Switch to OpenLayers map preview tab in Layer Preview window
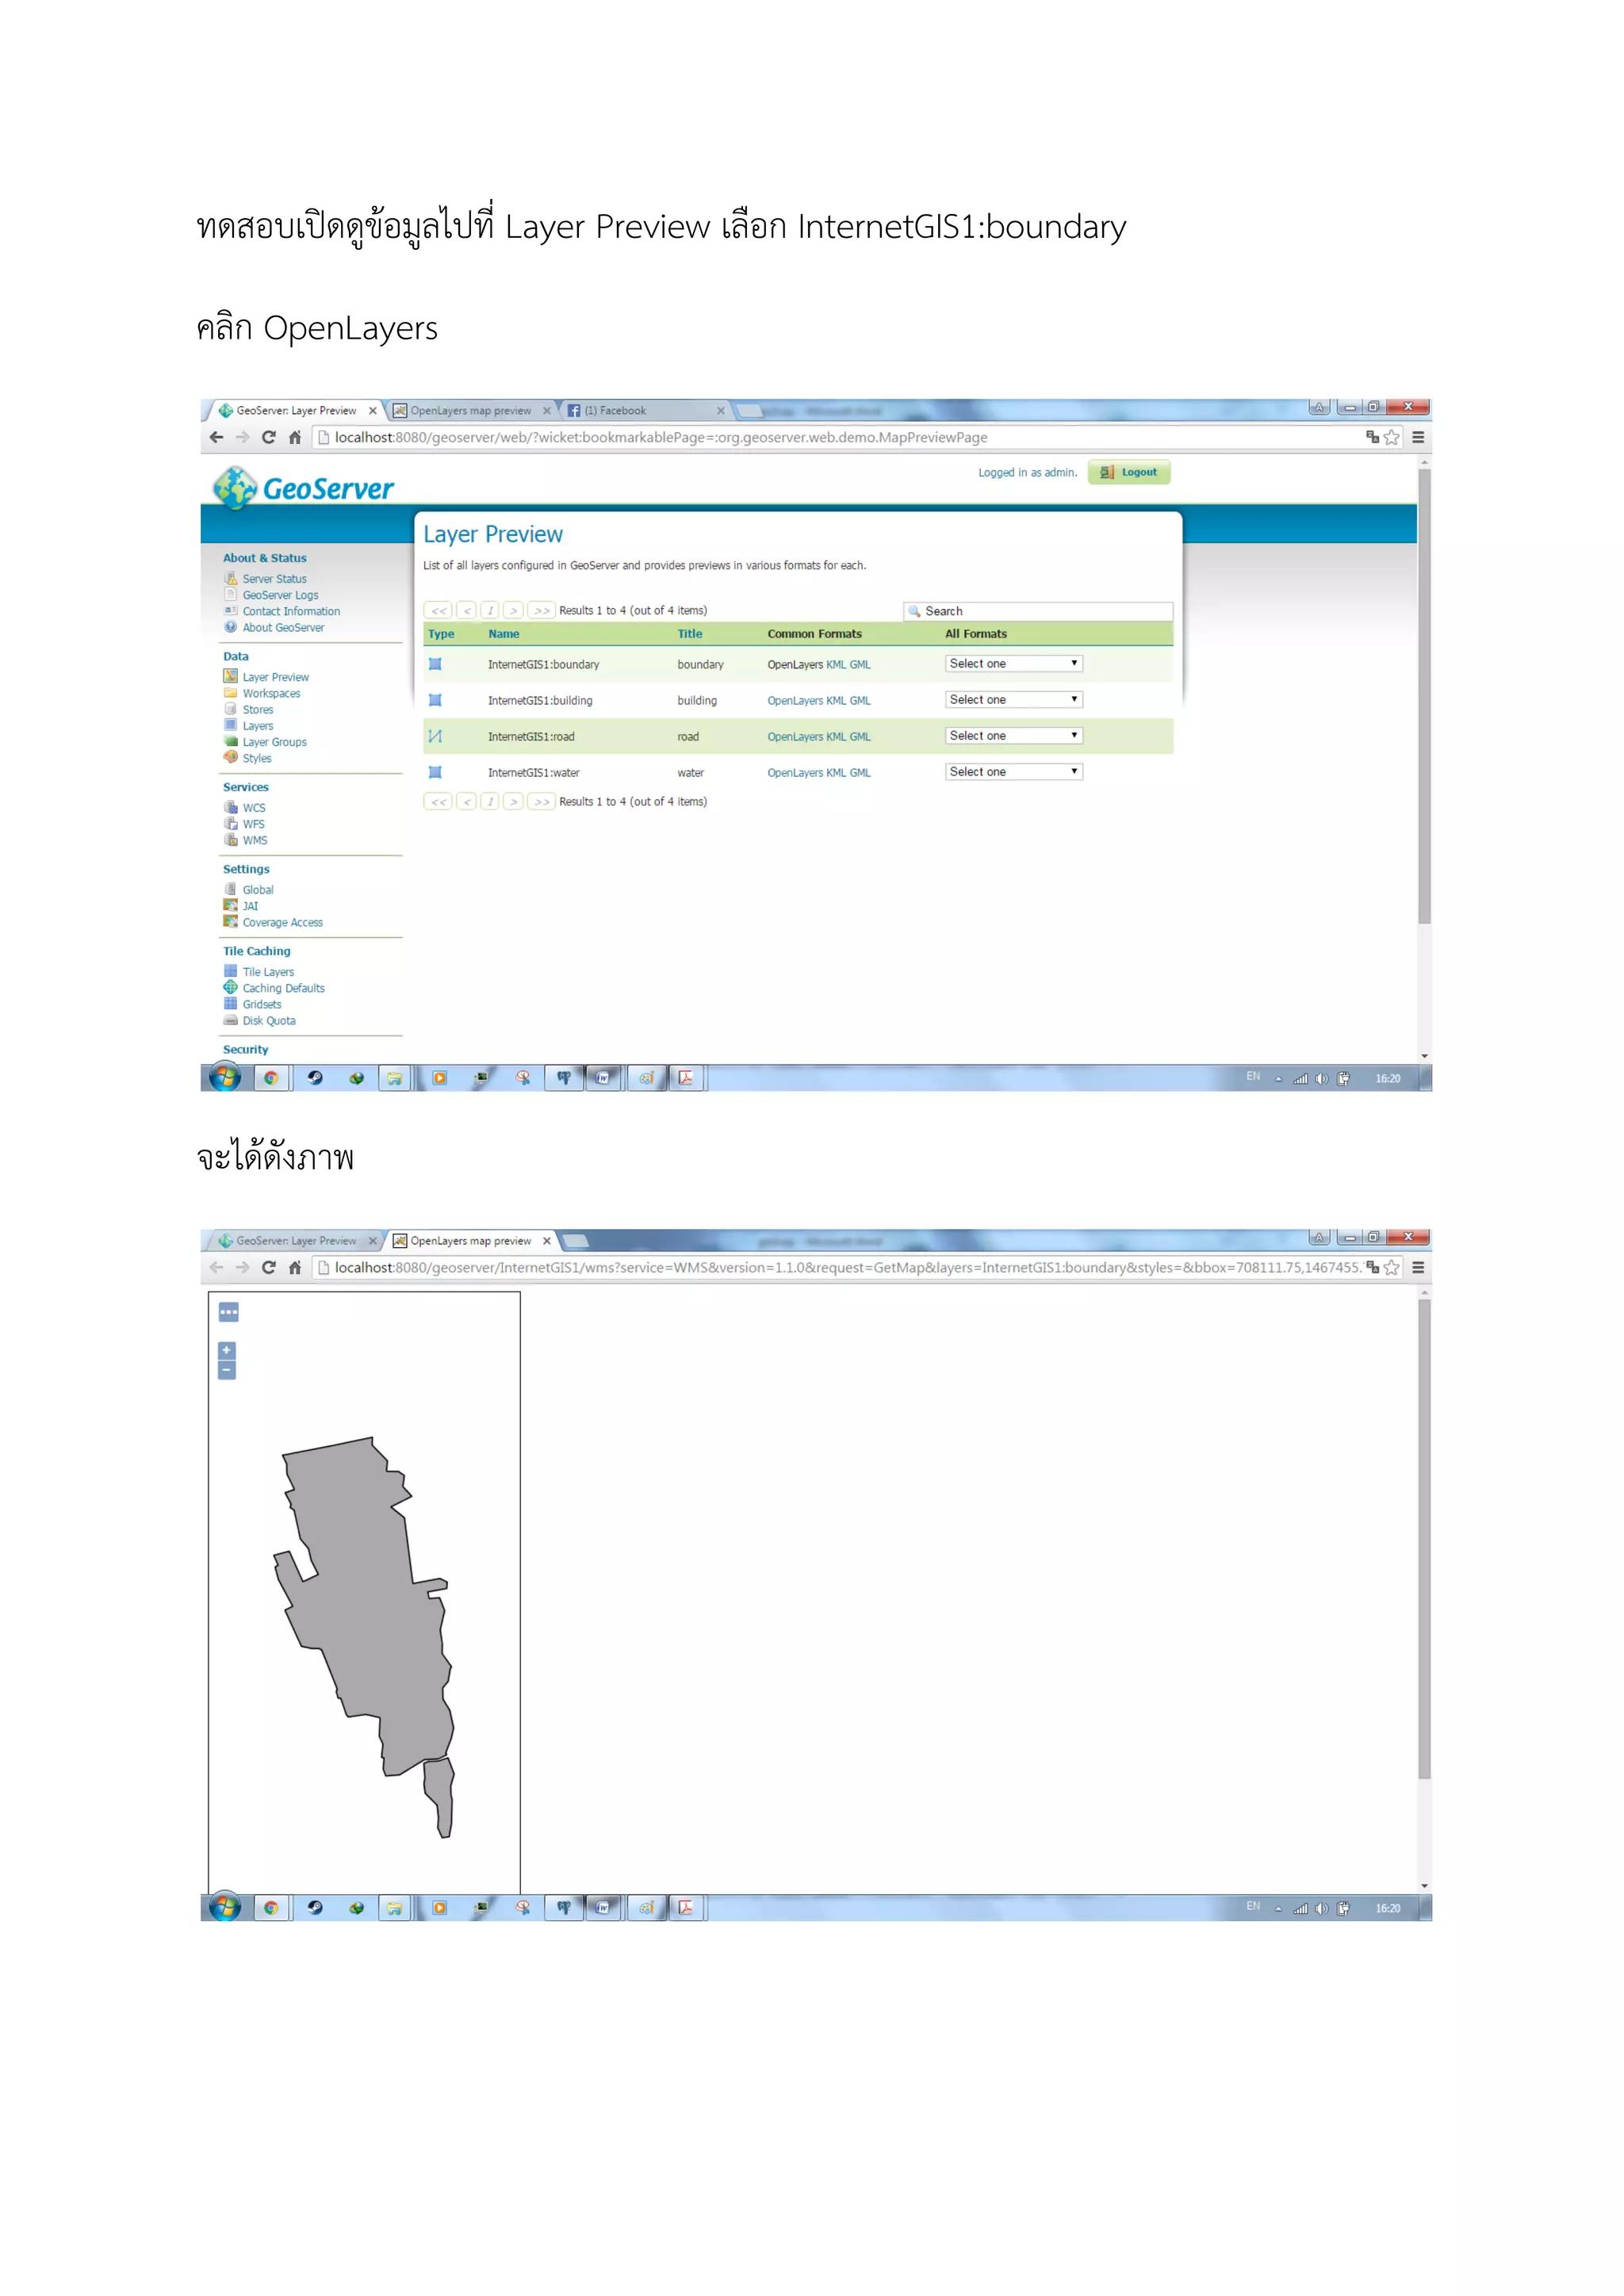 470,410
